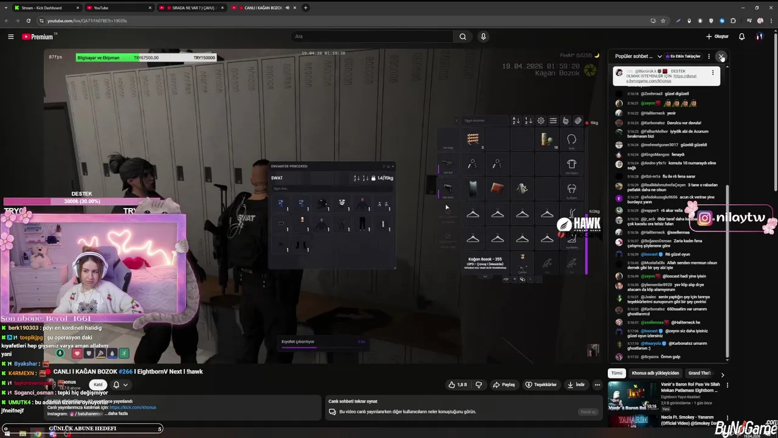
Task: Mute the audio indicator on the CANLI tab
Action: coord(287,8)
